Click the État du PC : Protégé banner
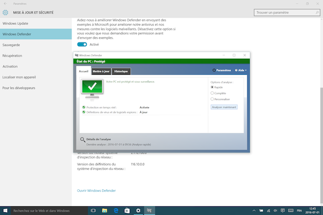The image size is (323, 215). (x=161, y=61)
